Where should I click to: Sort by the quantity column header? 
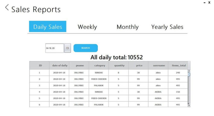(x=119, y=66)
